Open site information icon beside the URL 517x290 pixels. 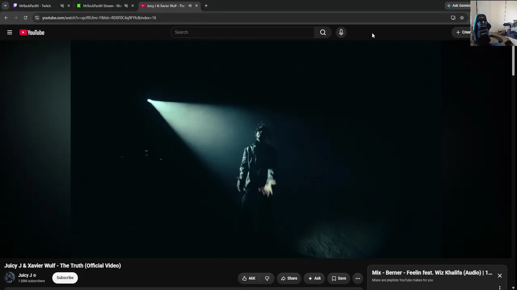(x=37, y=18)
